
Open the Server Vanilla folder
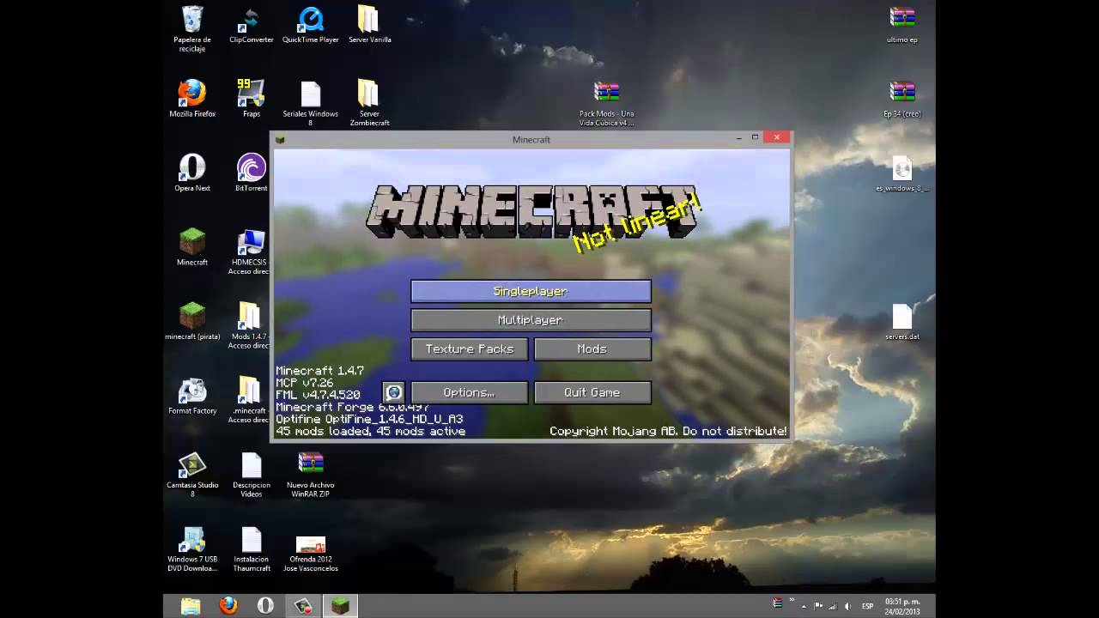[x=369, y=25]
